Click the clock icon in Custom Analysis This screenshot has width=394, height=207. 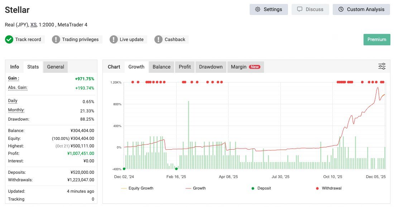point(341,9)
